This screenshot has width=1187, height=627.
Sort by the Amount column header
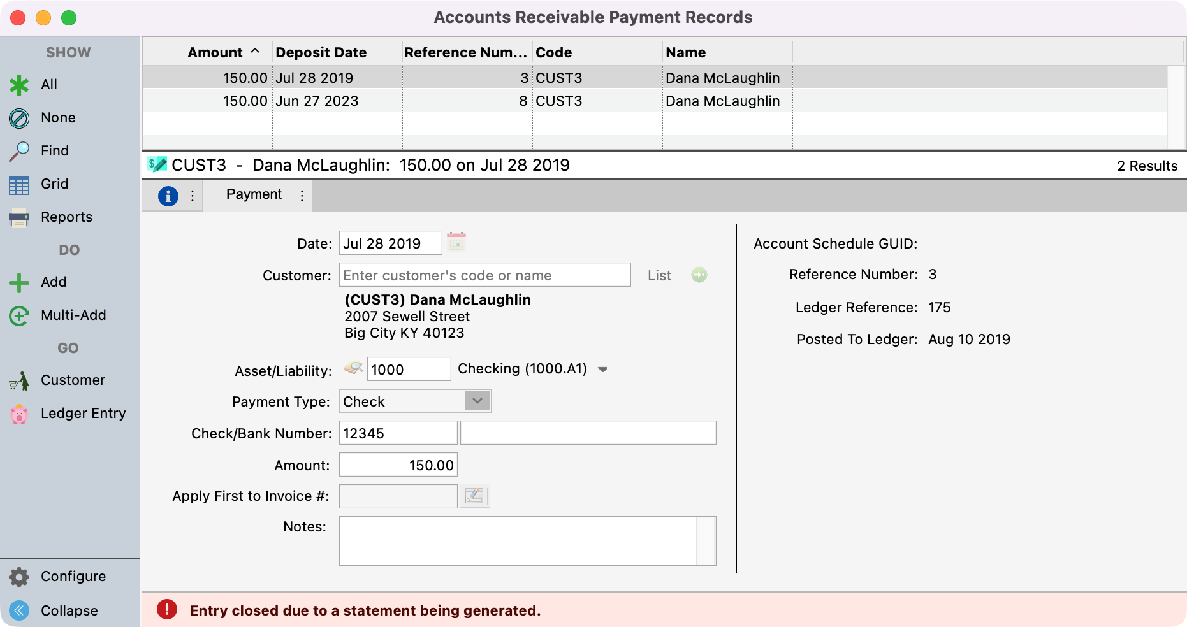(x=208, y=52)
